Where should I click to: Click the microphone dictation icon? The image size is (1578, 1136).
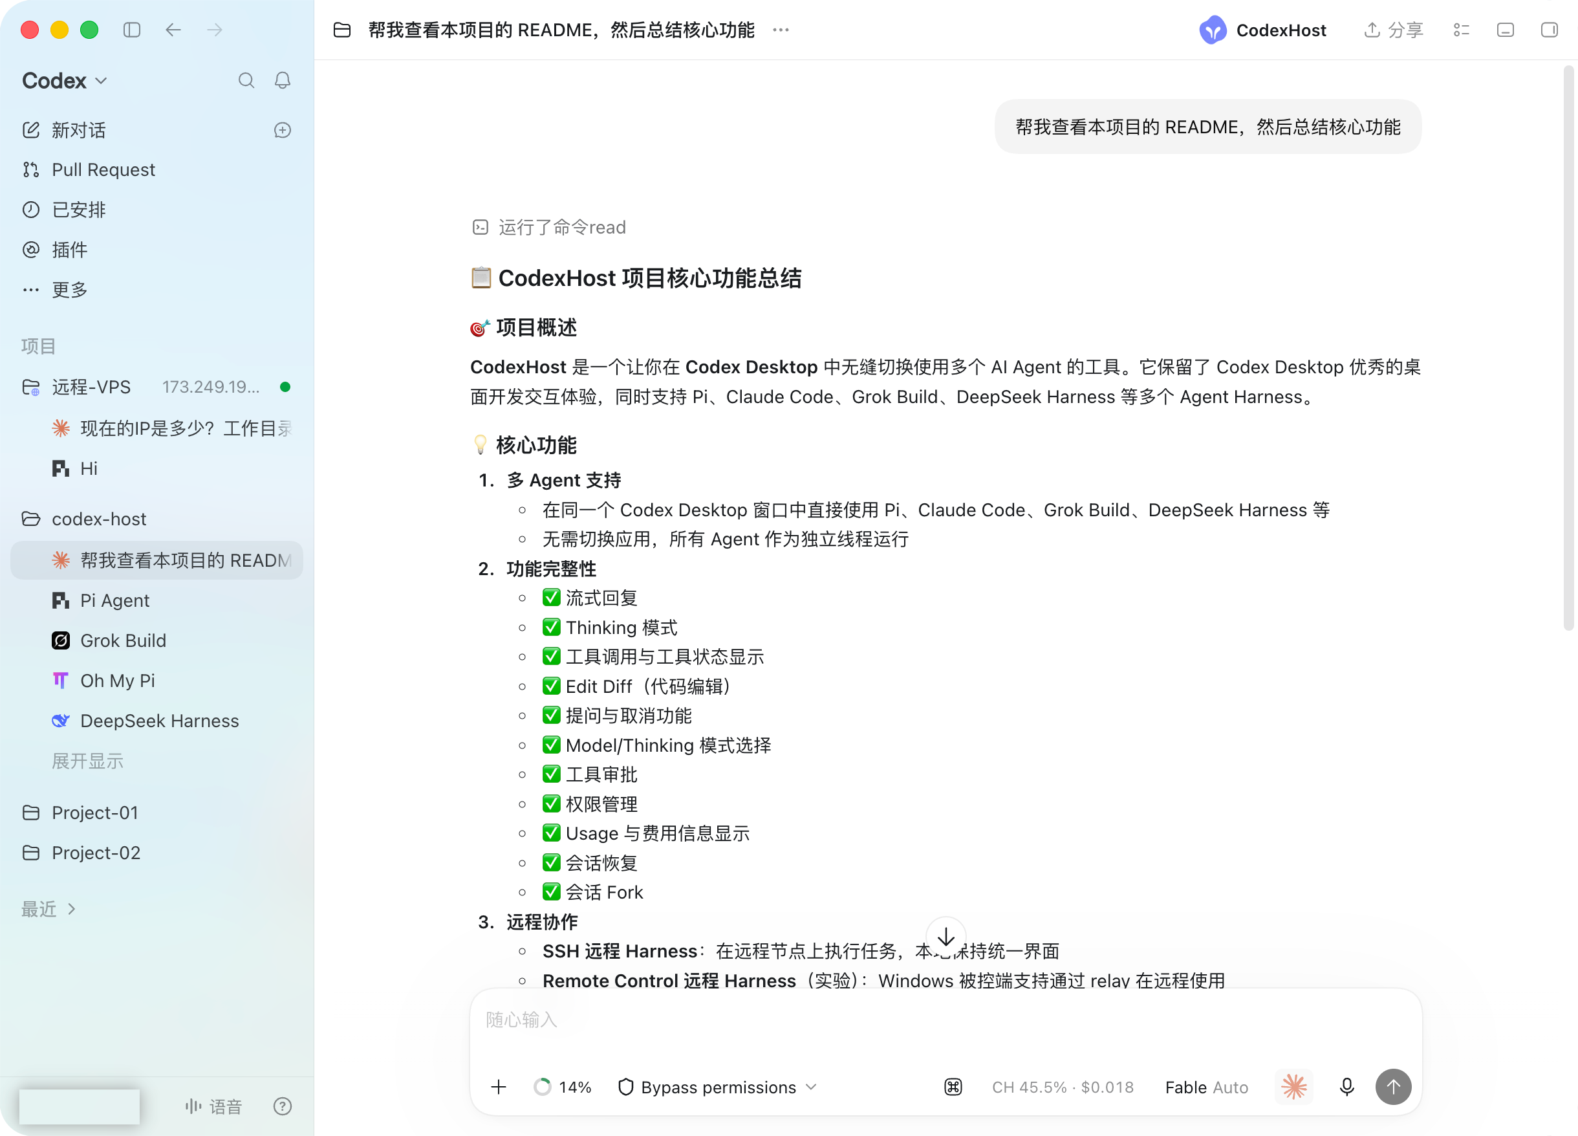click(x=1347, y=1087)
